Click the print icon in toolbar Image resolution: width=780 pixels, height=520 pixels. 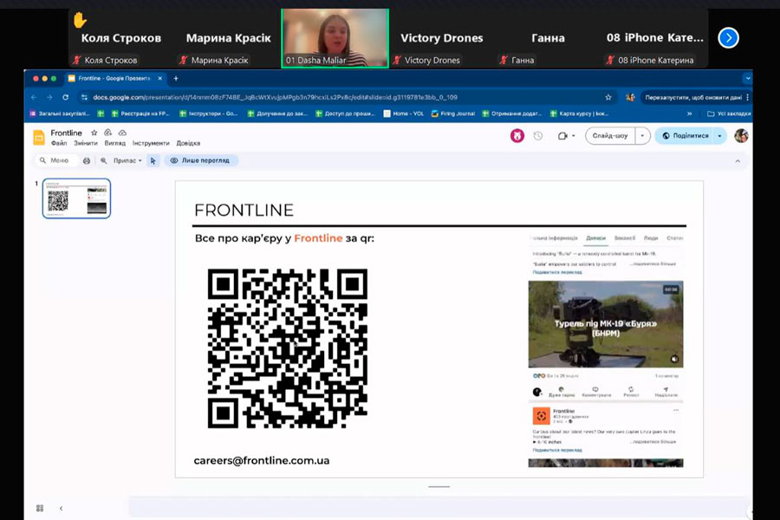tap(87, 160)
